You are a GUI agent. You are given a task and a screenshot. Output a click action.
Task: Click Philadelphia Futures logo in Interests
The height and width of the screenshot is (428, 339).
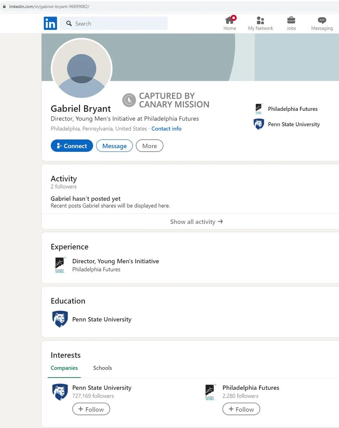click(x=210, y=392)
